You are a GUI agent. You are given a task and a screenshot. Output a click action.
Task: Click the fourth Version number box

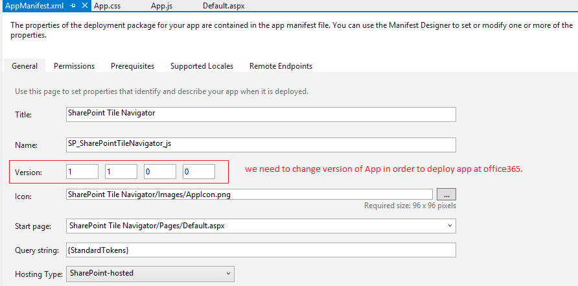point(199,172)
